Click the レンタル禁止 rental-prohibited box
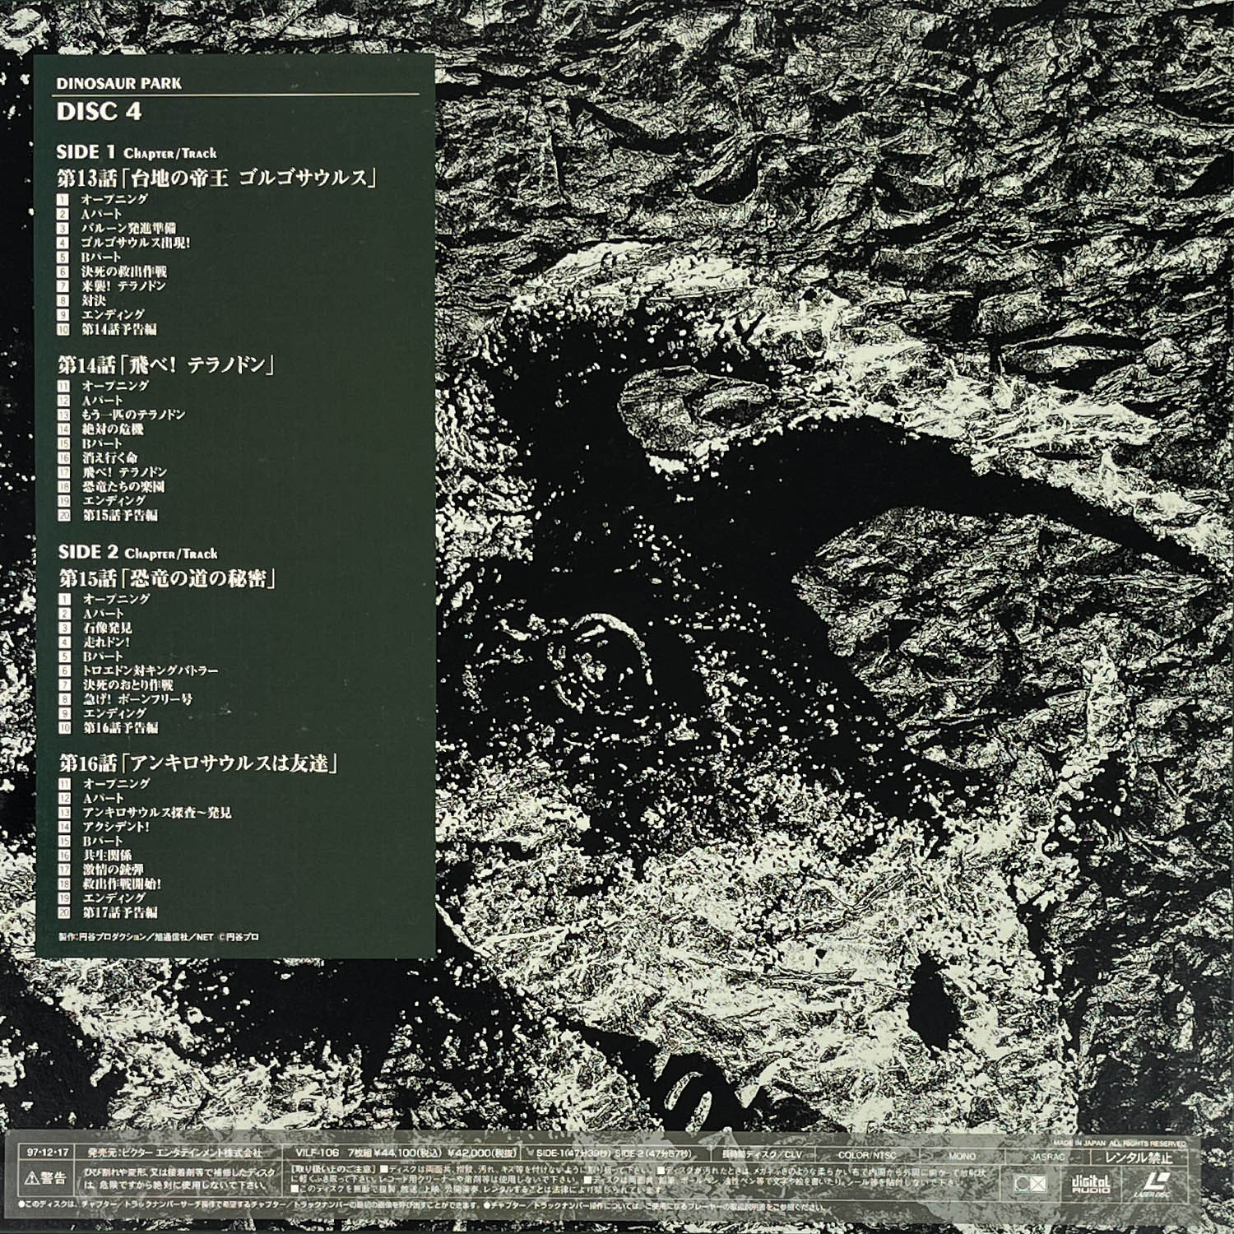 coord(1139,1157)
